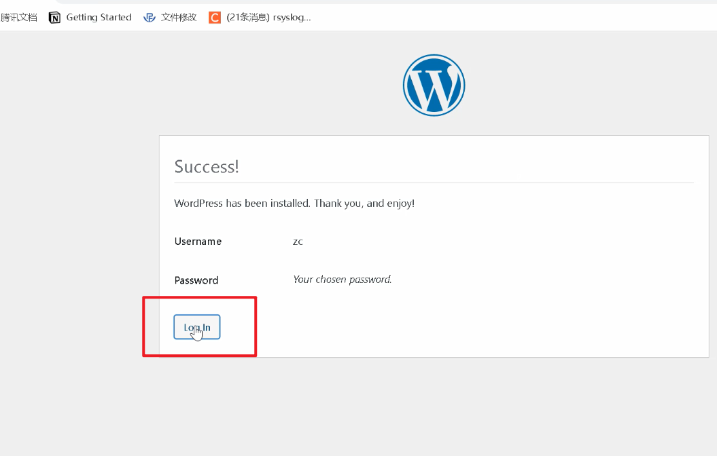
Task: Click 'Your chosen password.' text
Action: [x=342, y=280]
